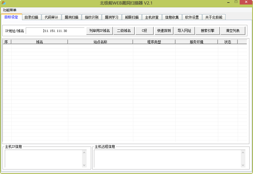Open the 软件设置 tab
253x174 pixels.
tap(192, 17)
